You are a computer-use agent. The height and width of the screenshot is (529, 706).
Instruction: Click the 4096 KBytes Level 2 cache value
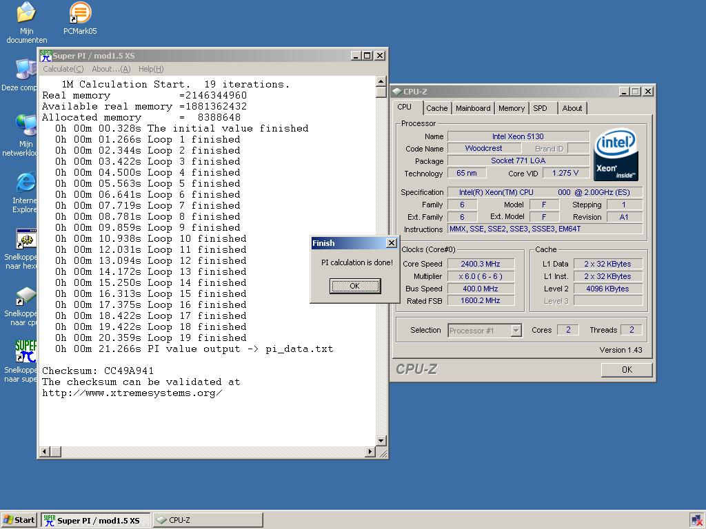click(x=608, y=289)
